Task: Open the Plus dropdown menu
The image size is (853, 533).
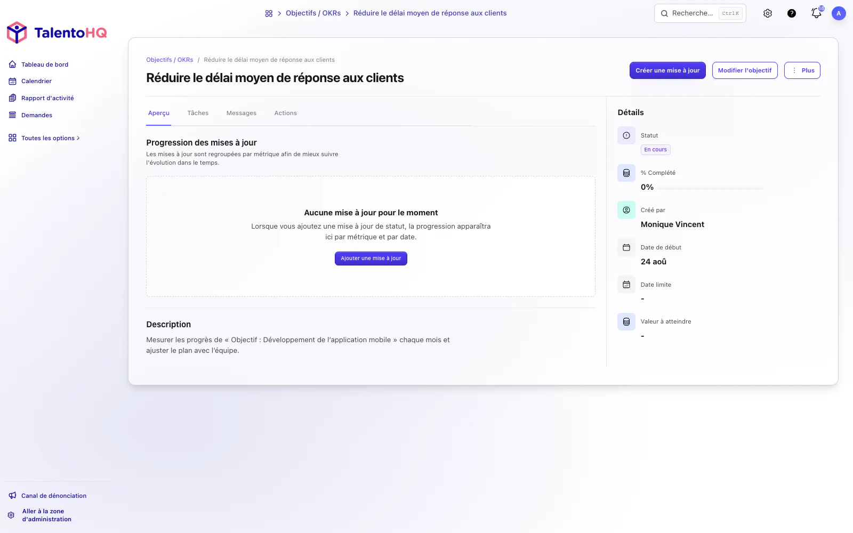Action: [x=802, y=70]
